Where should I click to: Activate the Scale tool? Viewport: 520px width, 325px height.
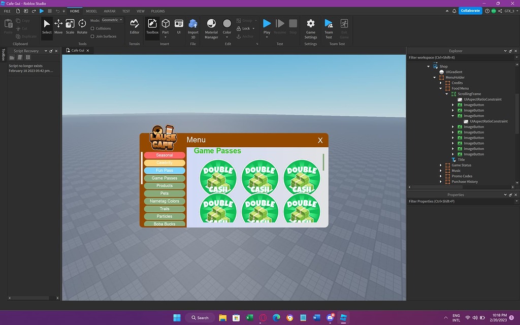70,26
